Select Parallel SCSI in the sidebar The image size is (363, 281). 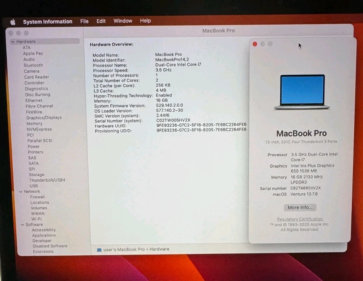pyautogui.click(x=40, y=141)
